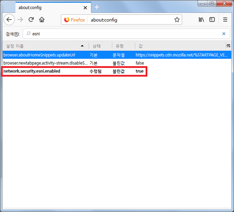Click the https://snippets.cdn.mozilla.net value cell
Image resolution: width=234 pixels, height=212 pixels.
(x=182, y=55)
